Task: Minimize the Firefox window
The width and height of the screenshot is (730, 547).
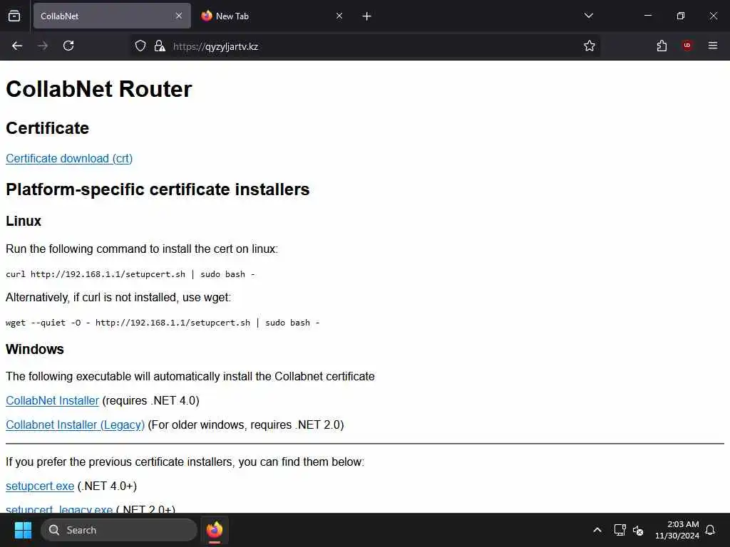Action: [648, 16]
